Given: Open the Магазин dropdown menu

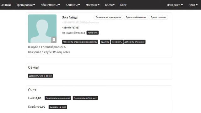Looking at the screenshot, I should [92, 5].
